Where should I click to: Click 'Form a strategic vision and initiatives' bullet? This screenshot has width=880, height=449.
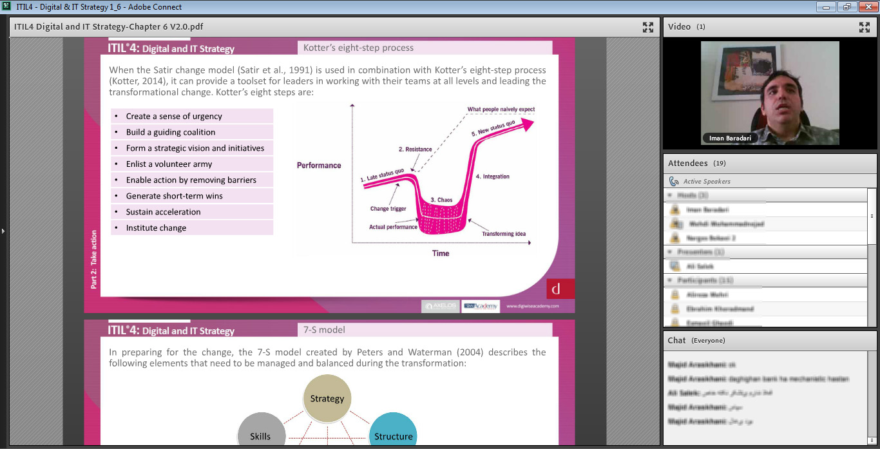[x=192, y=148]
